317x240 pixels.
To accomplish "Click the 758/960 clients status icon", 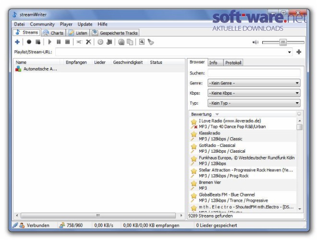I will [x=61, y=225].
